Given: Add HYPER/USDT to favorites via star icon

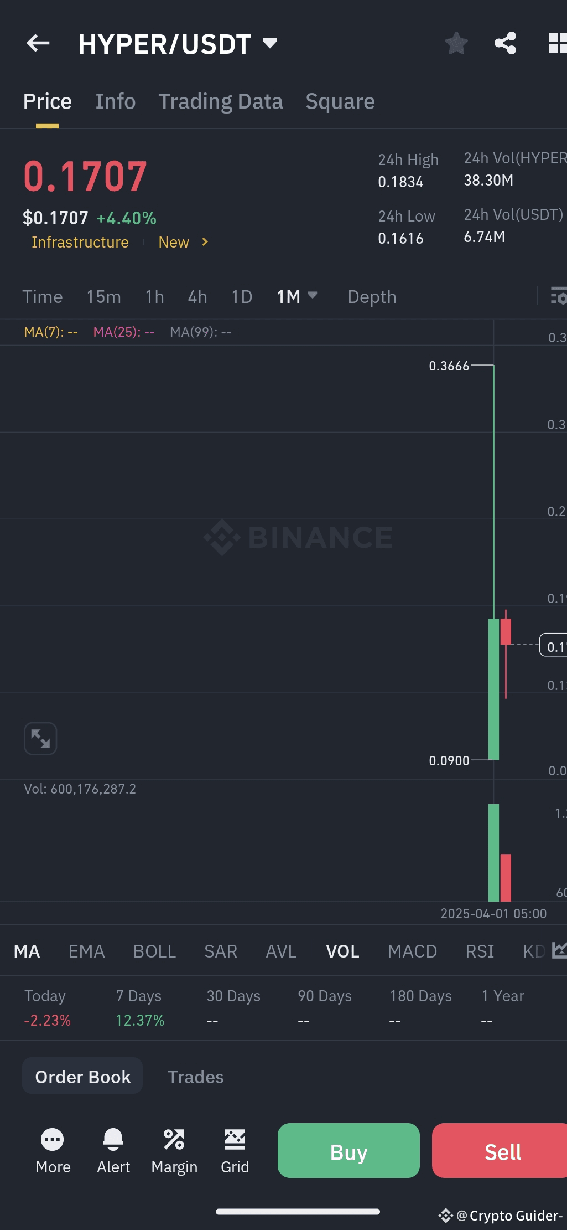Looking at the screenshot, I should [x=456, y=43].
